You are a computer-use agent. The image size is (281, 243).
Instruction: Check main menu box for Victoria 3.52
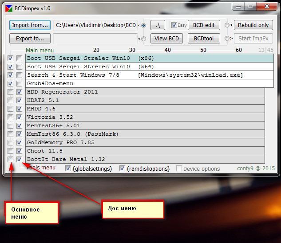pyautogui.click(x=10, y=117)
